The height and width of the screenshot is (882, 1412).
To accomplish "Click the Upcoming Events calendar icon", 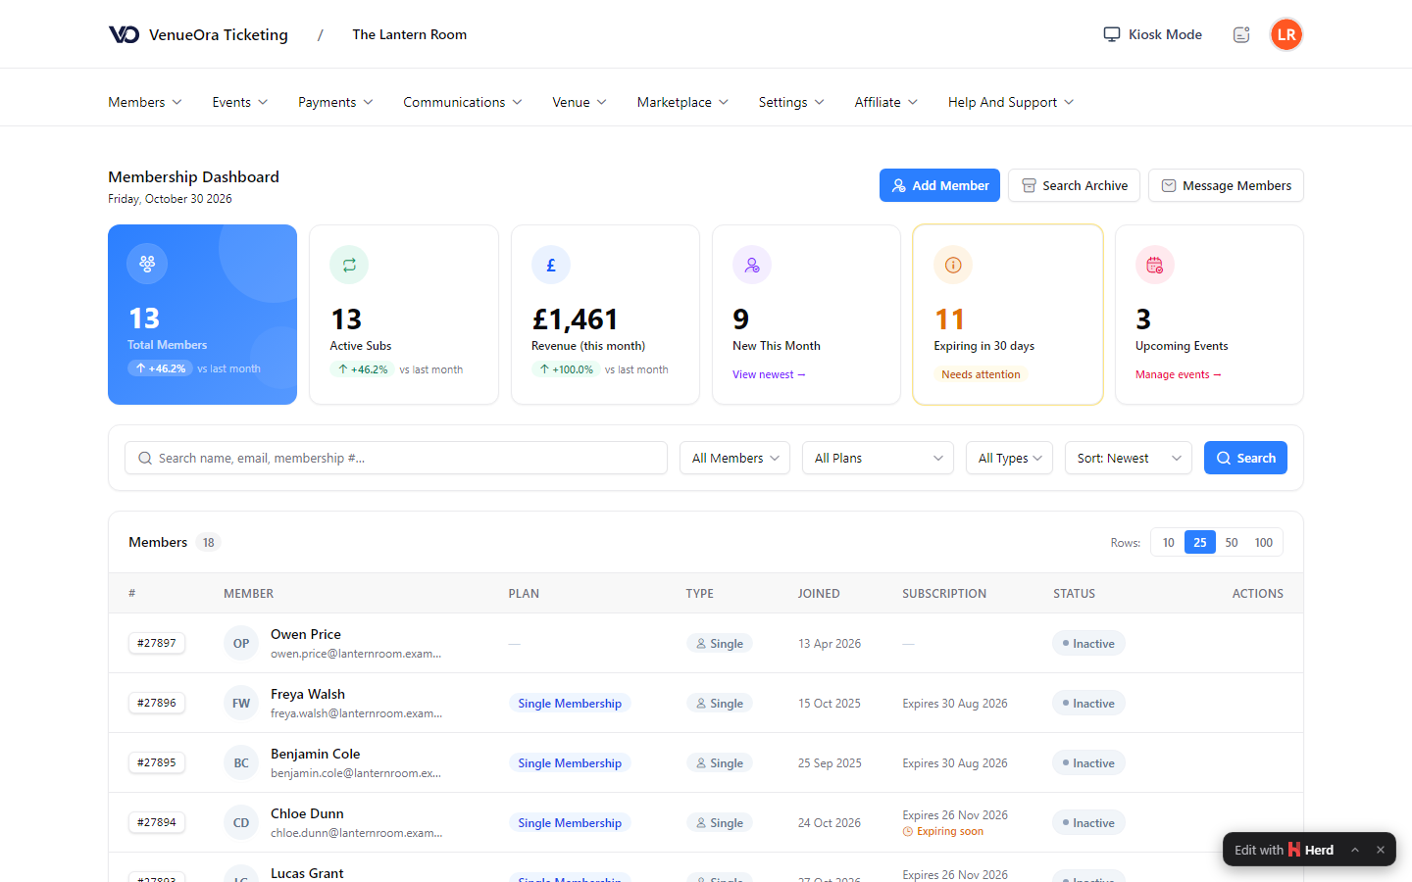I will tap(1155, 265).
